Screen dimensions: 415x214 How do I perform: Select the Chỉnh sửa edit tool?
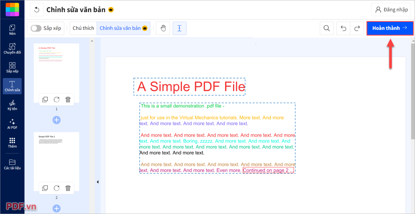[12, 86]
